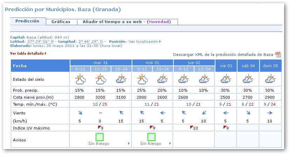Image resolution: width=289 pixels, height=154 pixels.
Task: Click the XML download icon
Action: click(x=278, y=54)
